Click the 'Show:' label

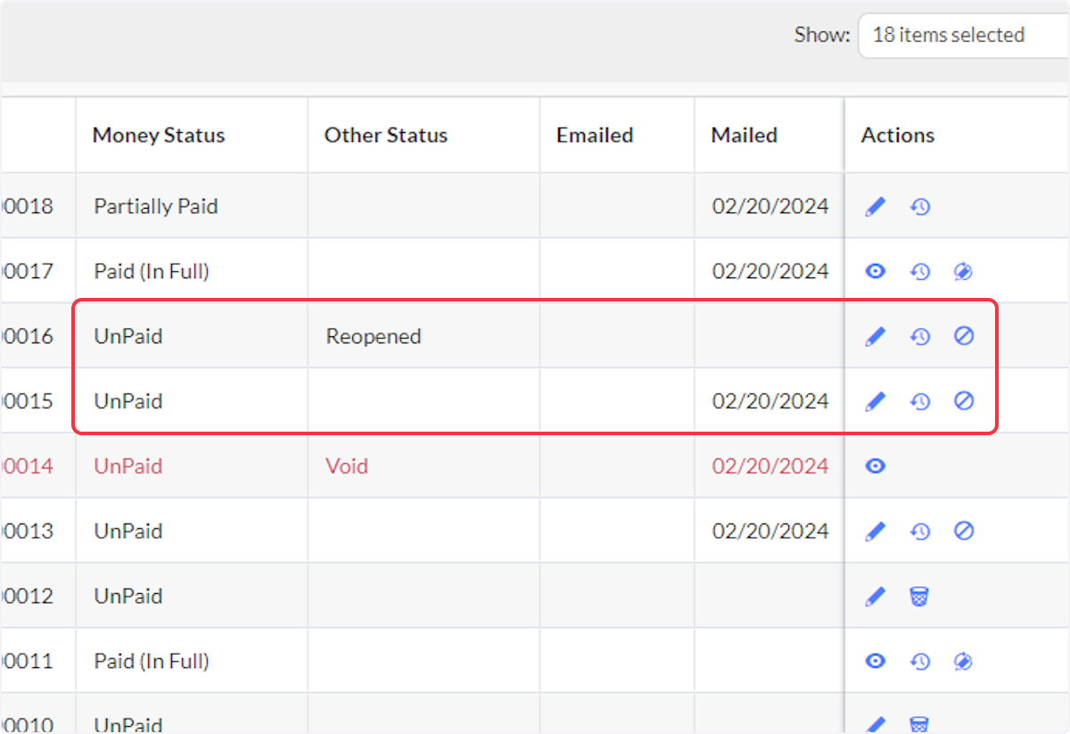click(822, 36)
